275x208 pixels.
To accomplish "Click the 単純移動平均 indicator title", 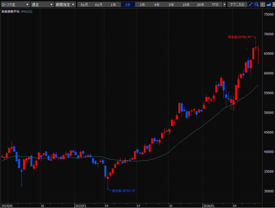I will (x=10, y=11).
